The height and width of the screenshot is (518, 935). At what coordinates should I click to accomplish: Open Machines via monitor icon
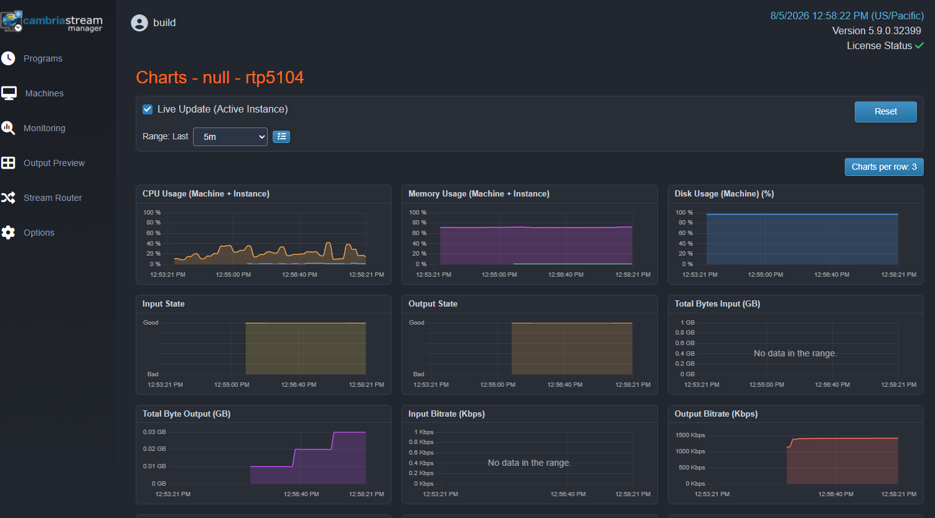pos(9,93)
